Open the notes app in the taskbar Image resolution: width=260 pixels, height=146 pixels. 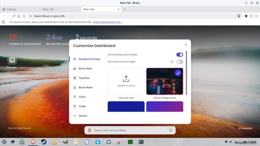tap(76, 142)
